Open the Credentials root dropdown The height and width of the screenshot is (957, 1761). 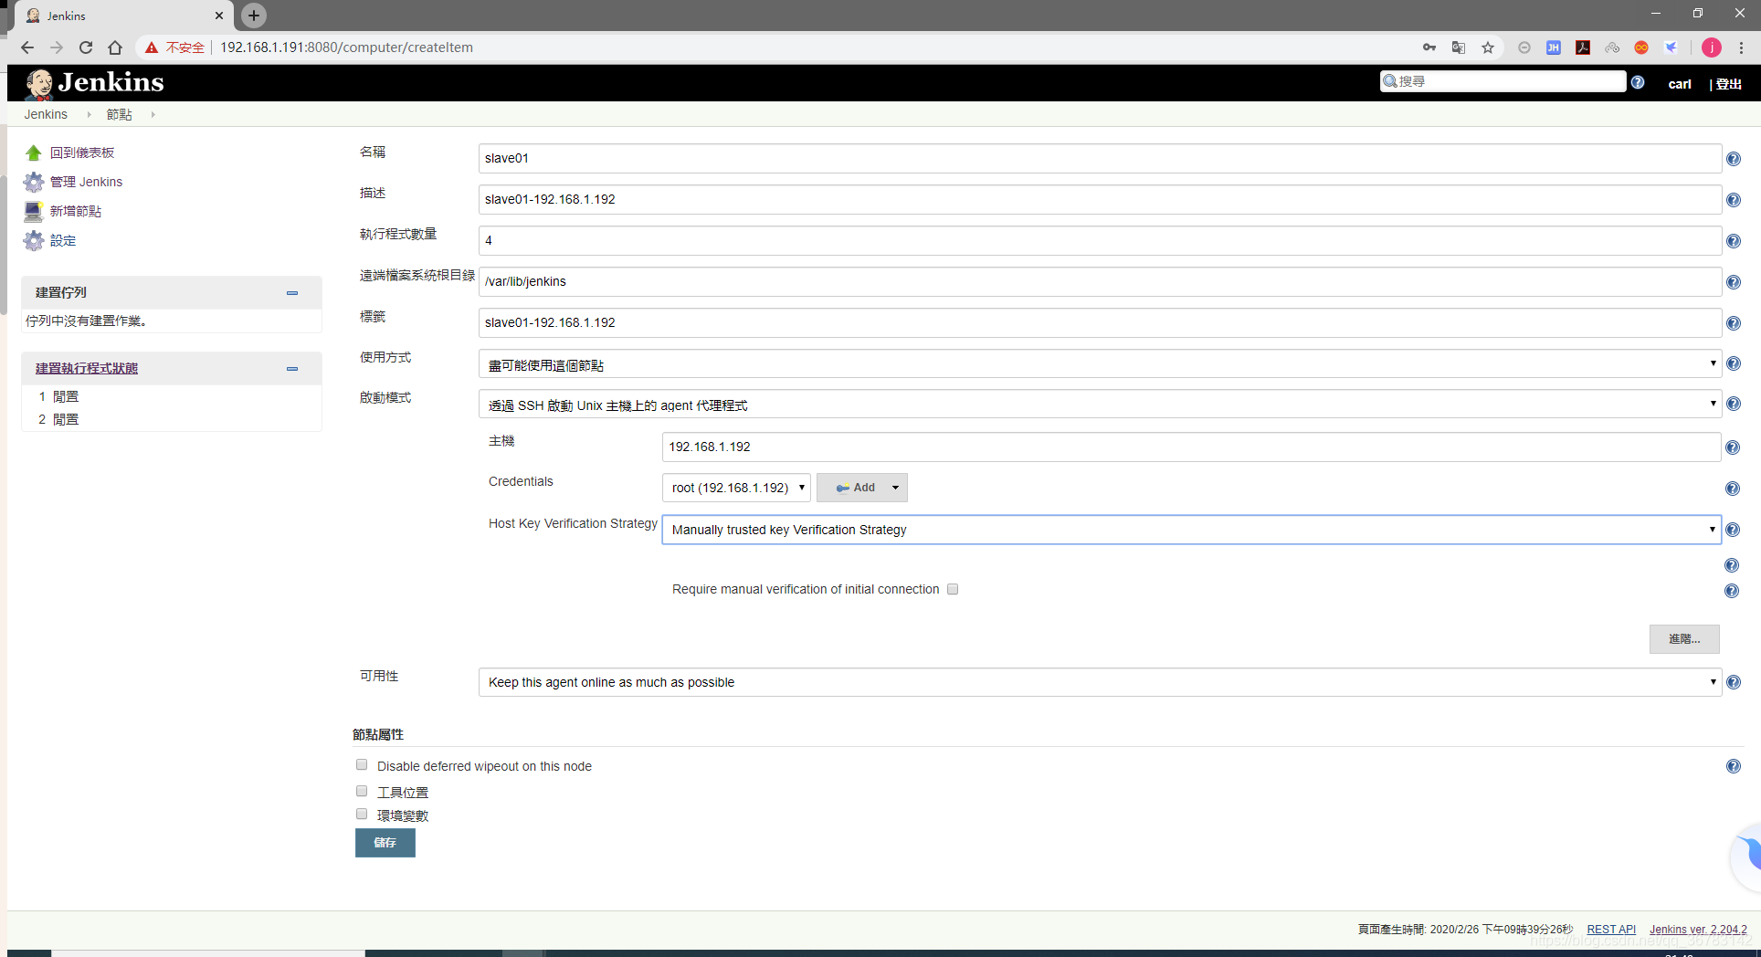coord(736,488)
